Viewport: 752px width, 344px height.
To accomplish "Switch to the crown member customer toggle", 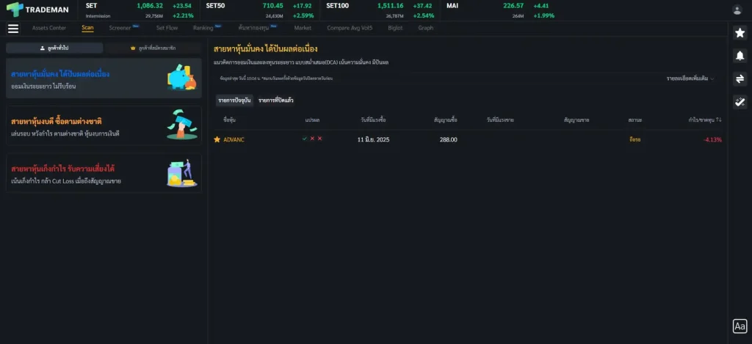I will pyautogui.click(x=152, y=48).
